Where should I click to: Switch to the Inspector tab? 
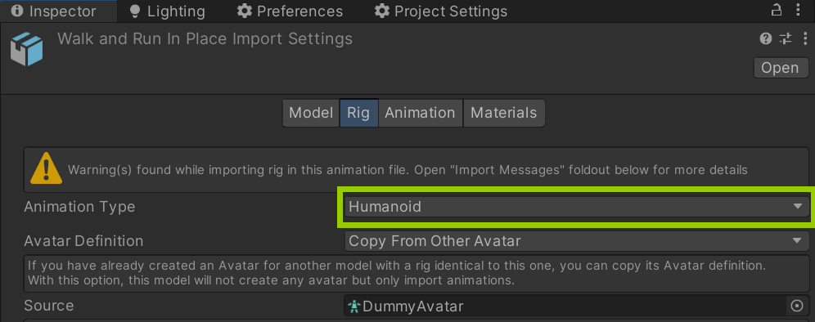53,11
